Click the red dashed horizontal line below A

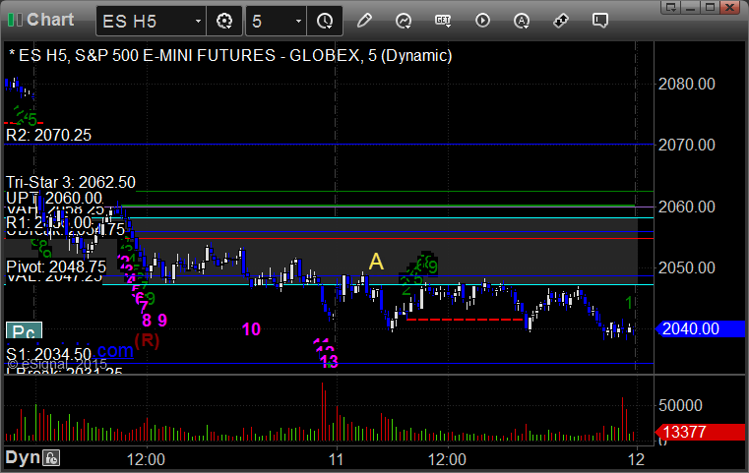point(465,319)
